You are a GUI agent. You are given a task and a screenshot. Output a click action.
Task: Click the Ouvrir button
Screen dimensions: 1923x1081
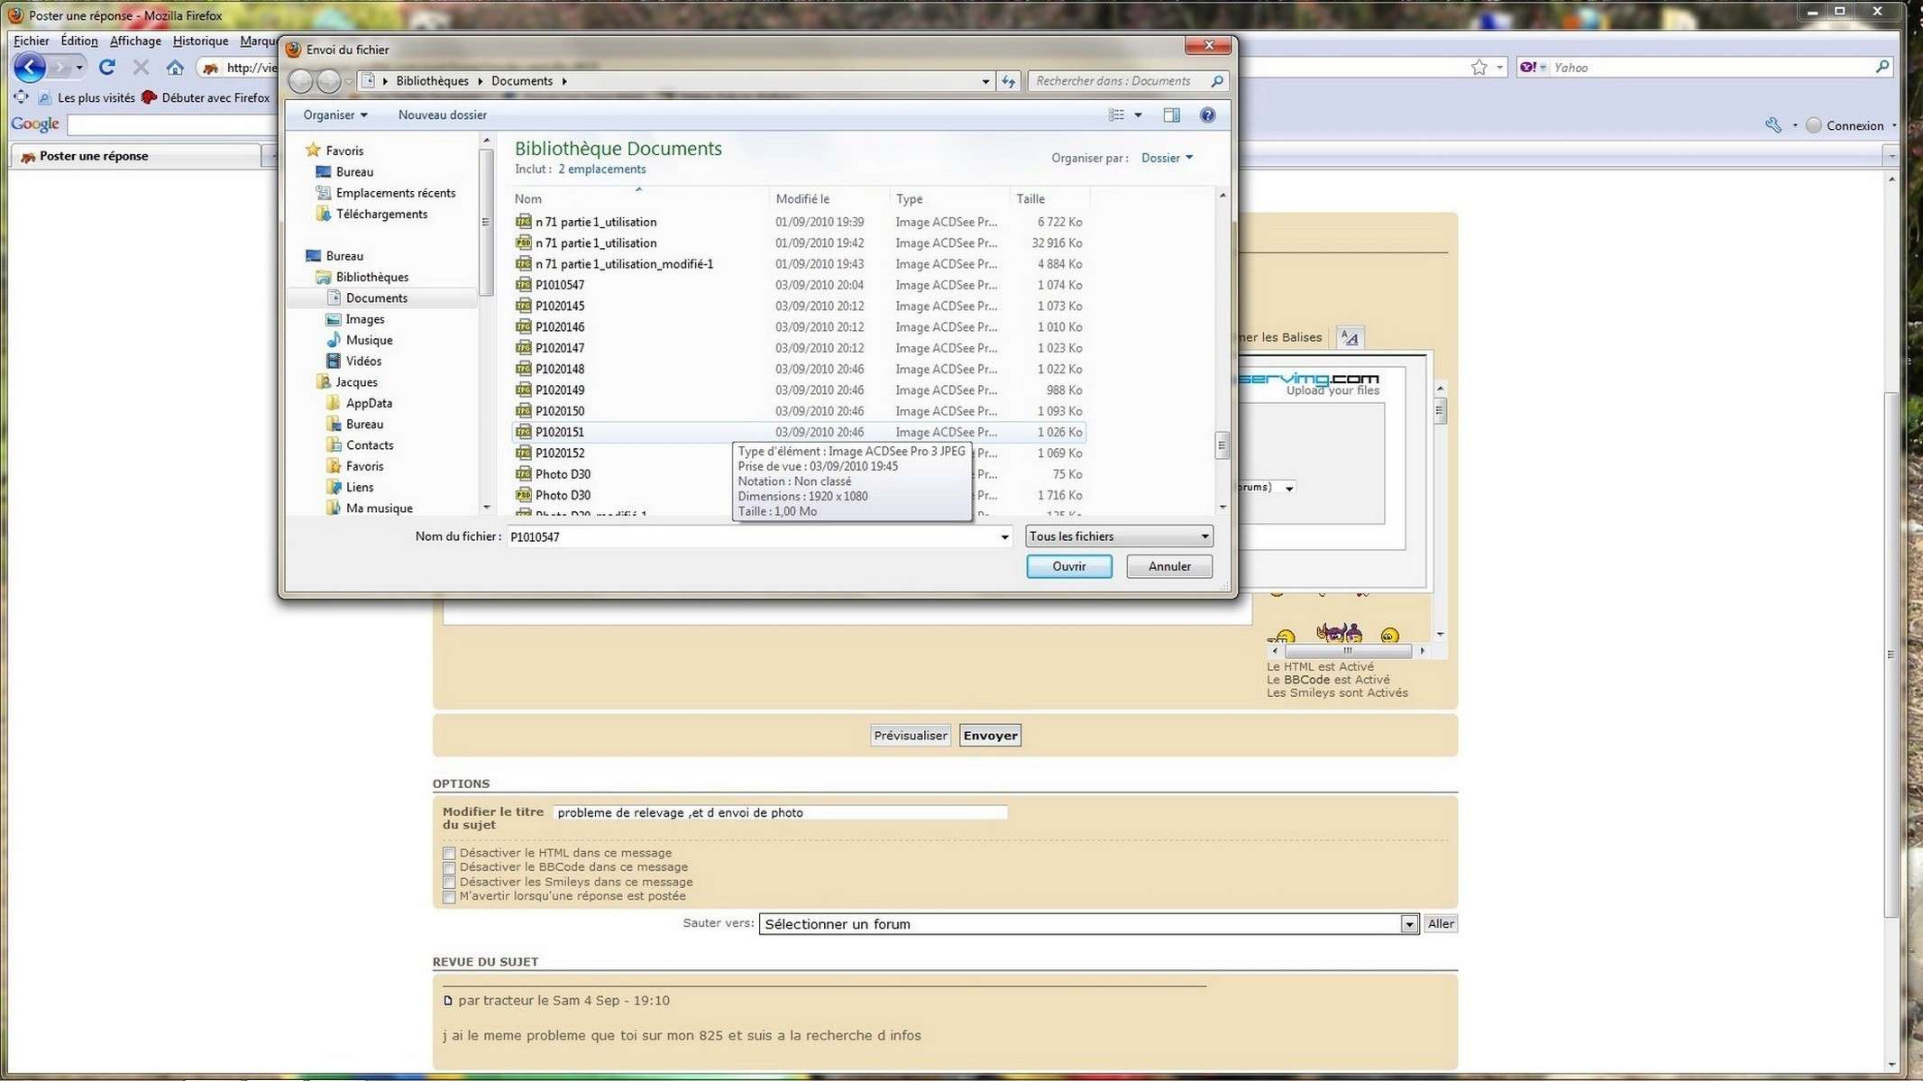[x=1070, y=565]
